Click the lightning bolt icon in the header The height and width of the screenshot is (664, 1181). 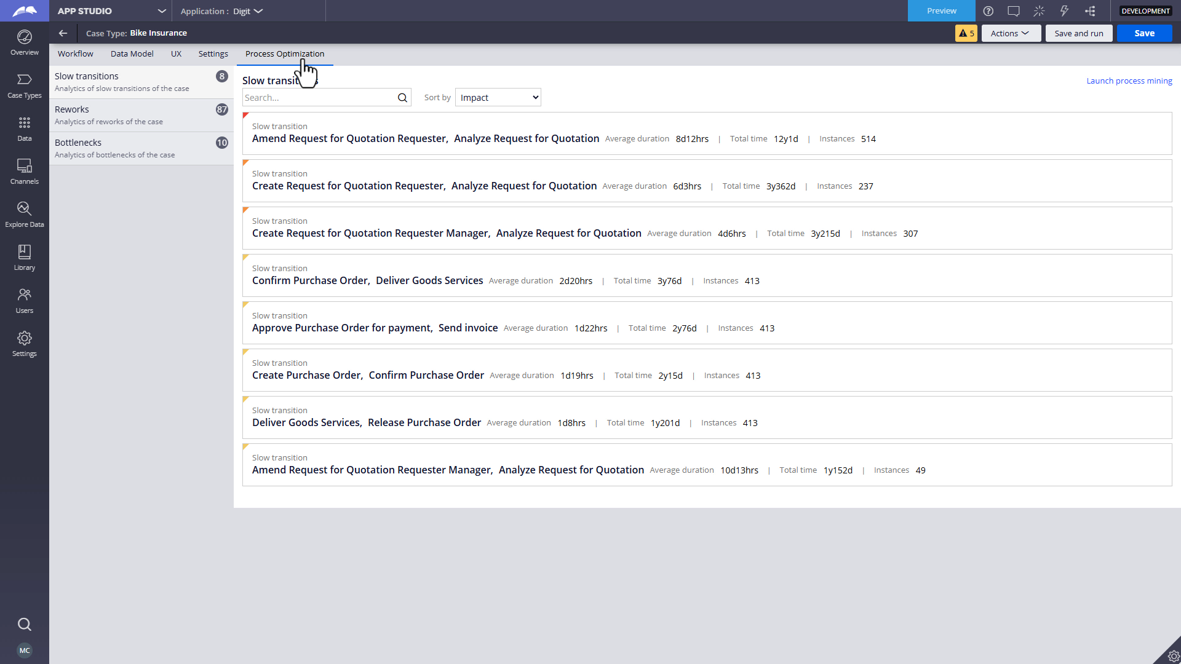pyautogui.click(x=1064, y=10)
